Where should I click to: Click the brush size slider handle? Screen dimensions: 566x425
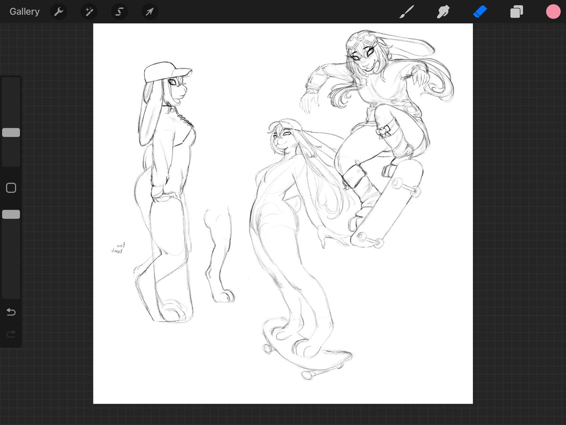tap(11, 133)
